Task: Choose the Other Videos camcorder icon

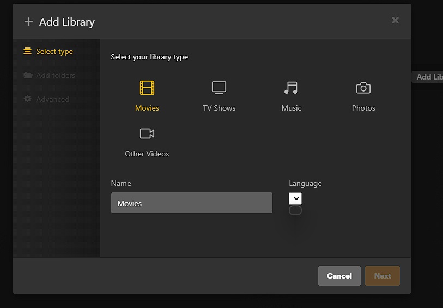Action: coord(147,134)
